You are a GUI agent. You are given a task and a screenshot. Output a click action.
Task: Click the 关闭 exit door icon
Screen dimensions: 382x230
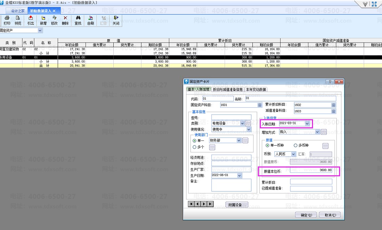pos(116,20)
